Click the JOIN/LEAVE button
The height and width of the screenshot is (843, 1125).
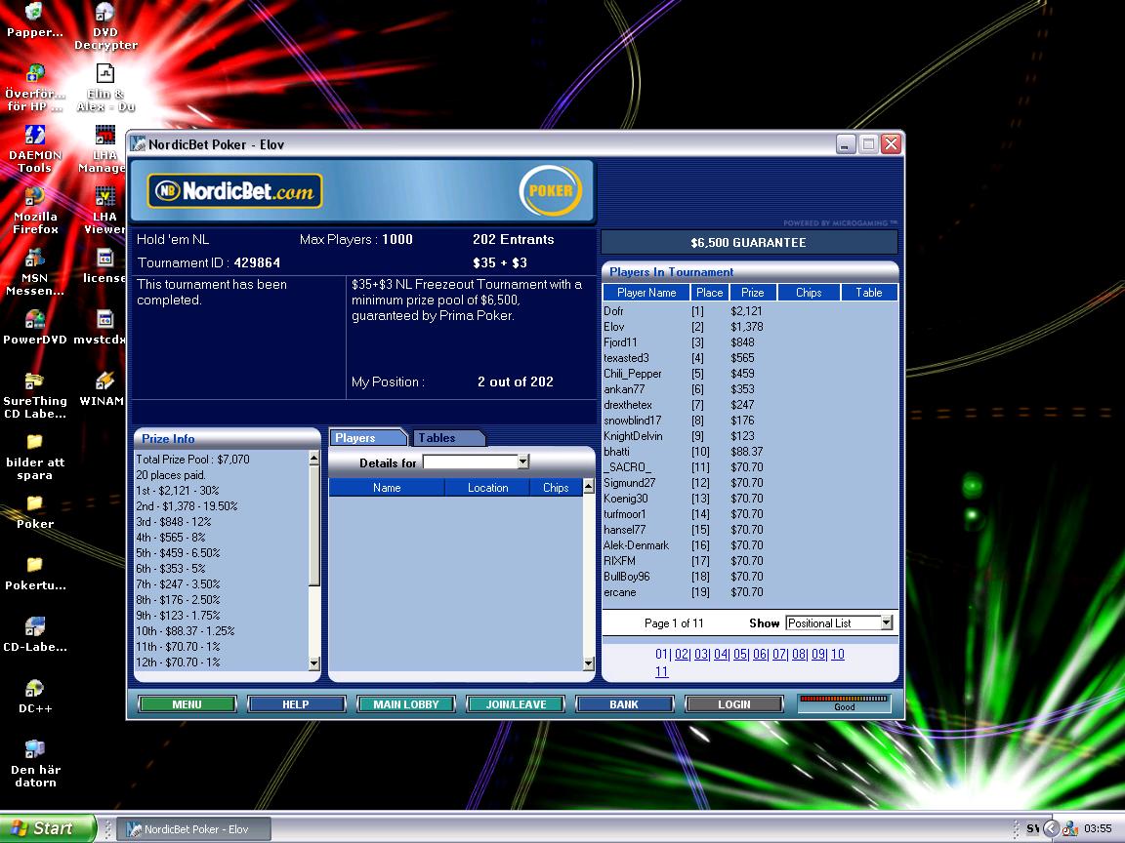click(516, 703)
